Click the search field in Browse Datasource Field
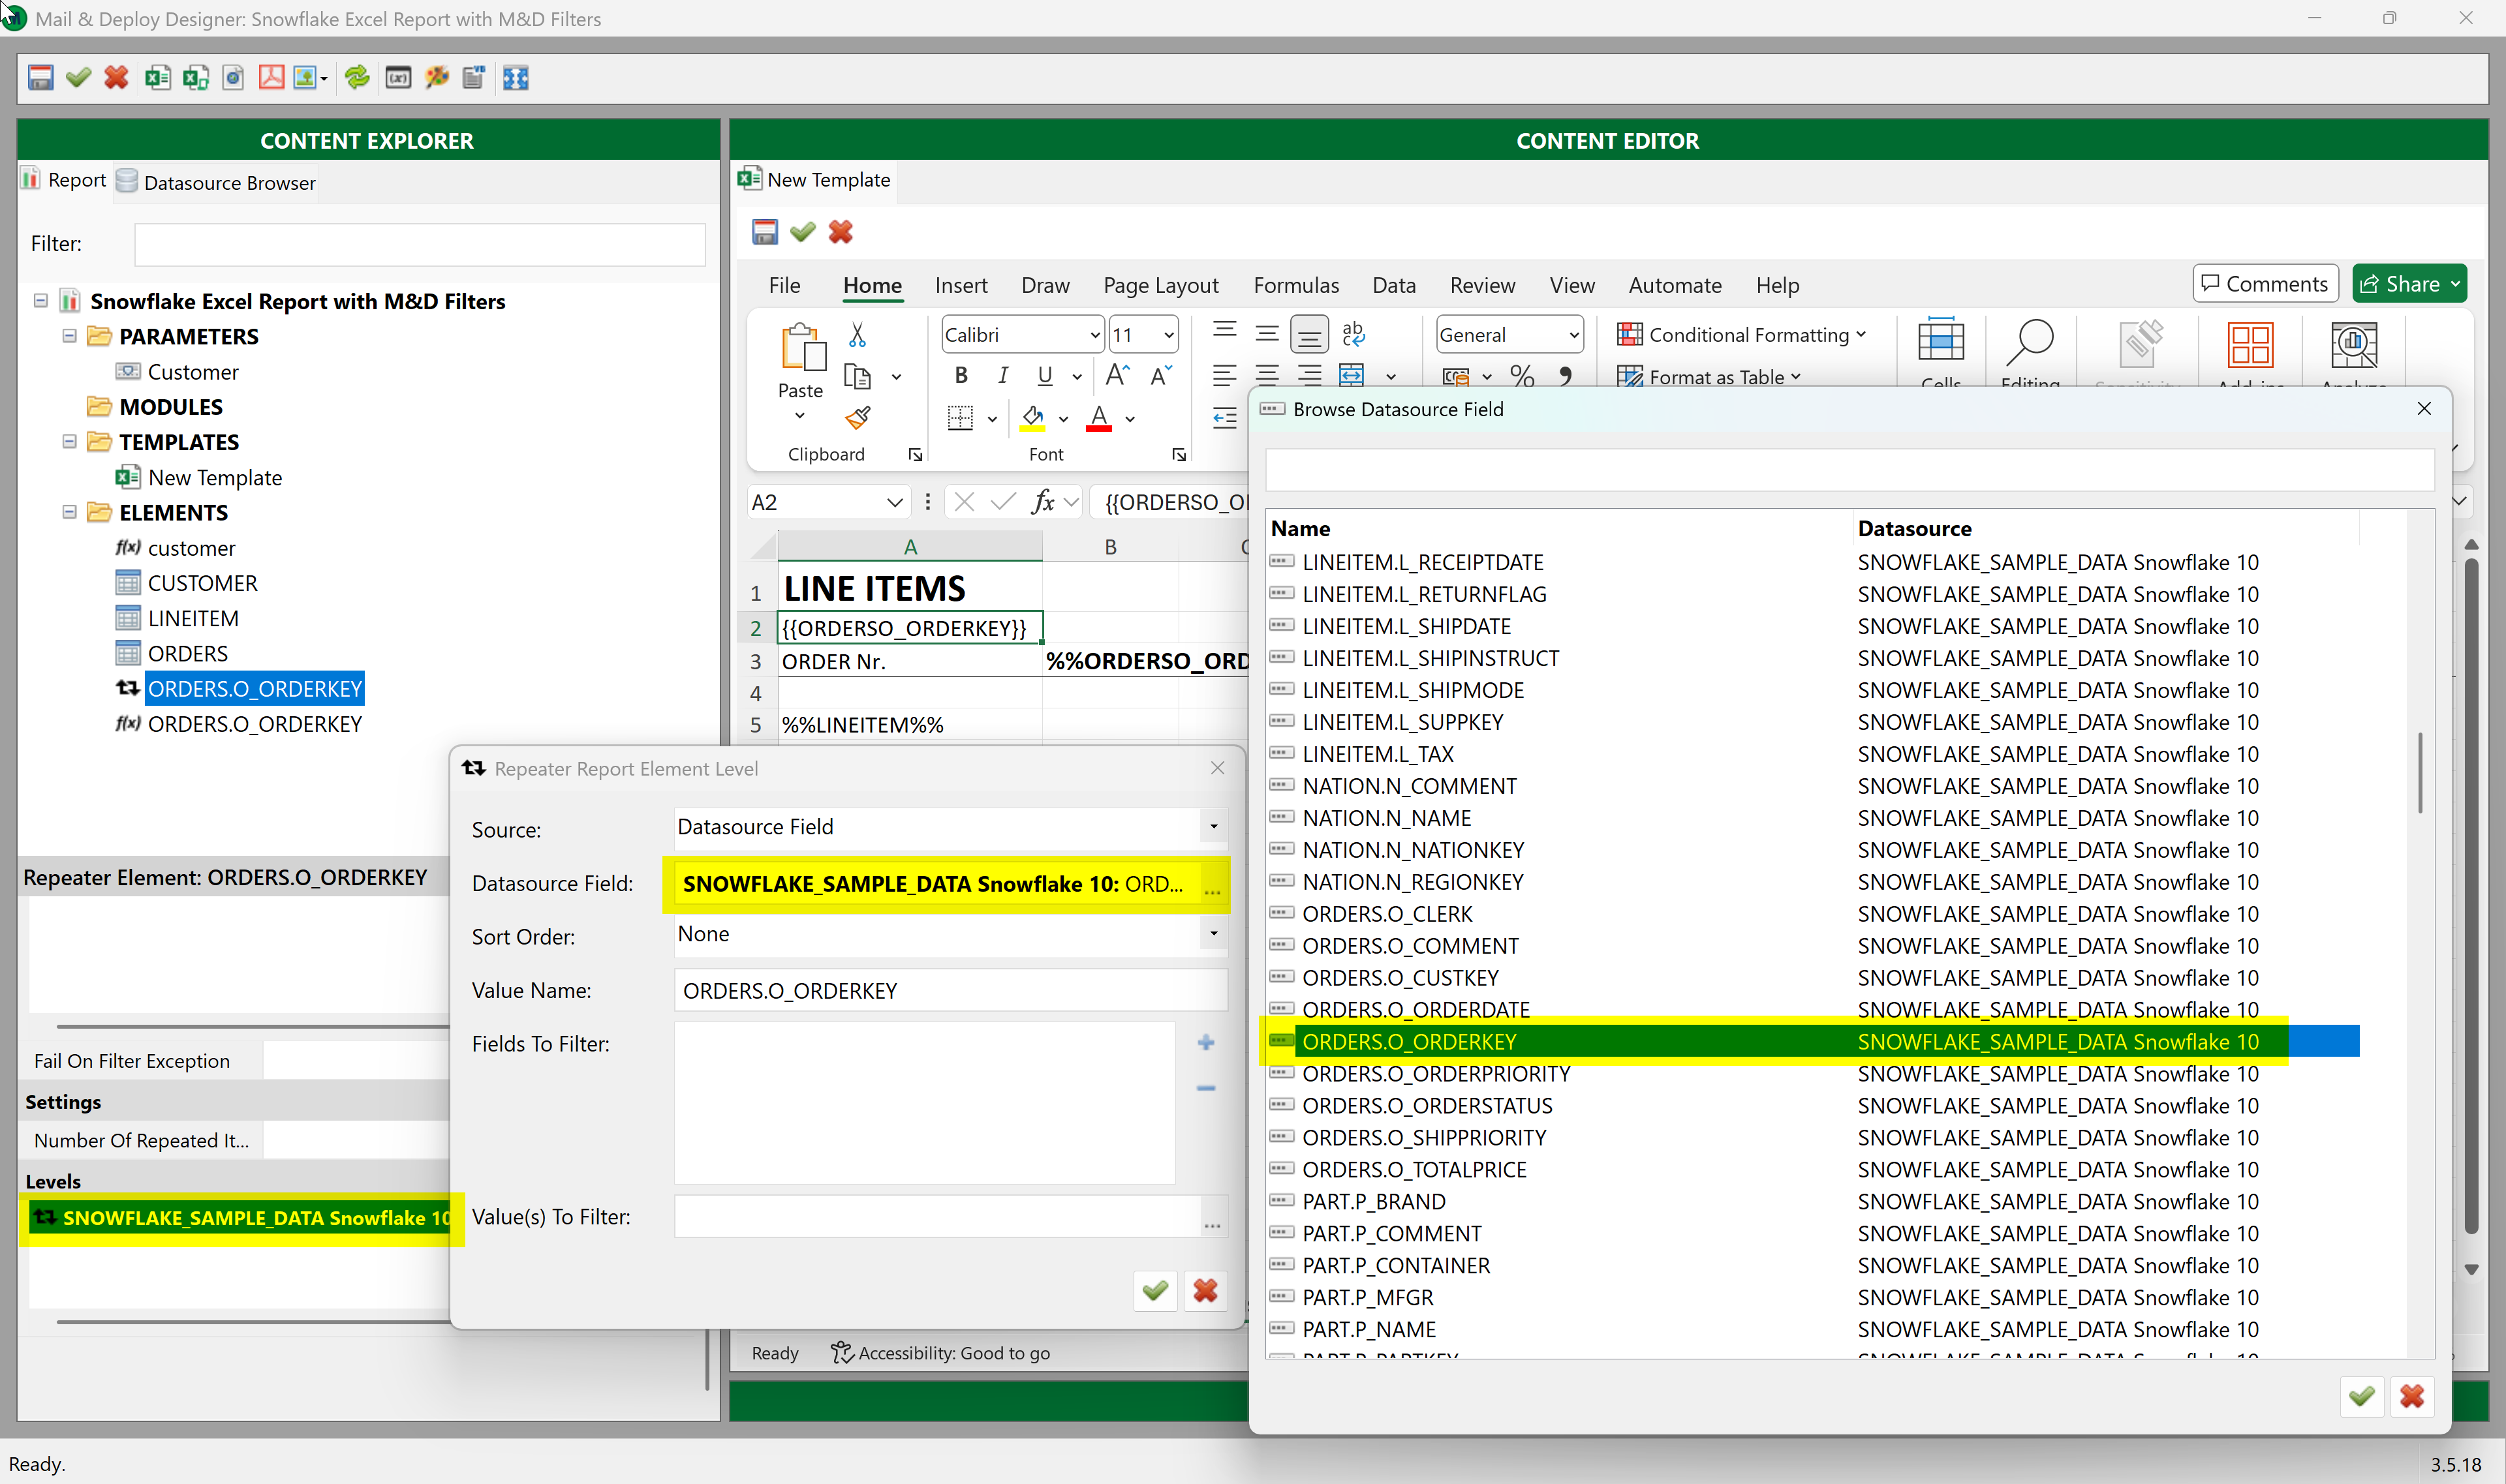2506x1484 pixels. coord(1849,469)
